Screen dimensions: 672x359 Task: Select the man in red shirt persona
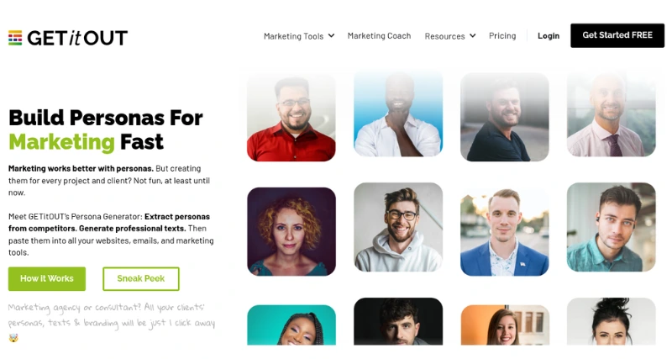291,117
